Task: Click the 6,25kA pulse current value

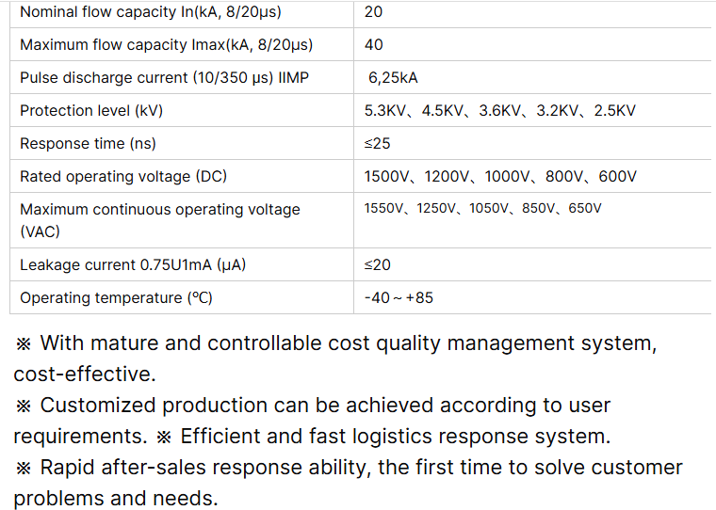Action: point(394,78)
